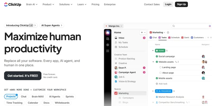Click the red Marketing space icon in sidebar
Screen dimensions: 212x106
116,93
